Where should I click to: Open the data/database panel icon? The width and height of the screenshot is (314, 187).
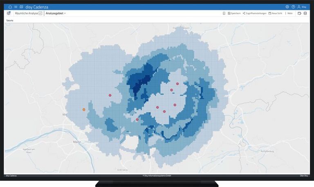point(305,14)
